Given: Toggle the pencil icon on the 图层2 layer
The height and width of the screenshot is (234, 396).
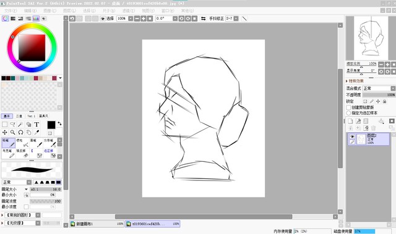Looking at the screenshot, I should coord(352,142).
